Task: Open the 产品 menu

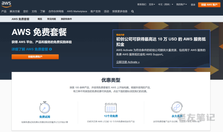Action: [4, 11]
